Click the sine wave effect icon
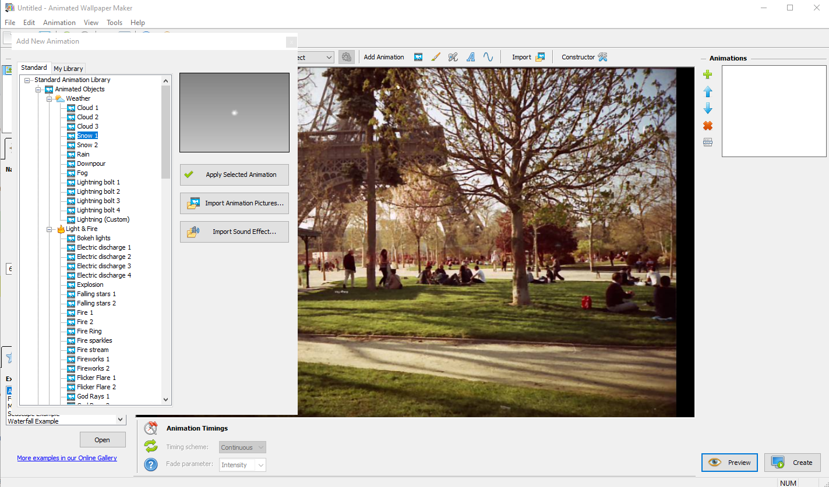This screenshot has height=487, width=829. pyautogui.click(x=488, y=57)
